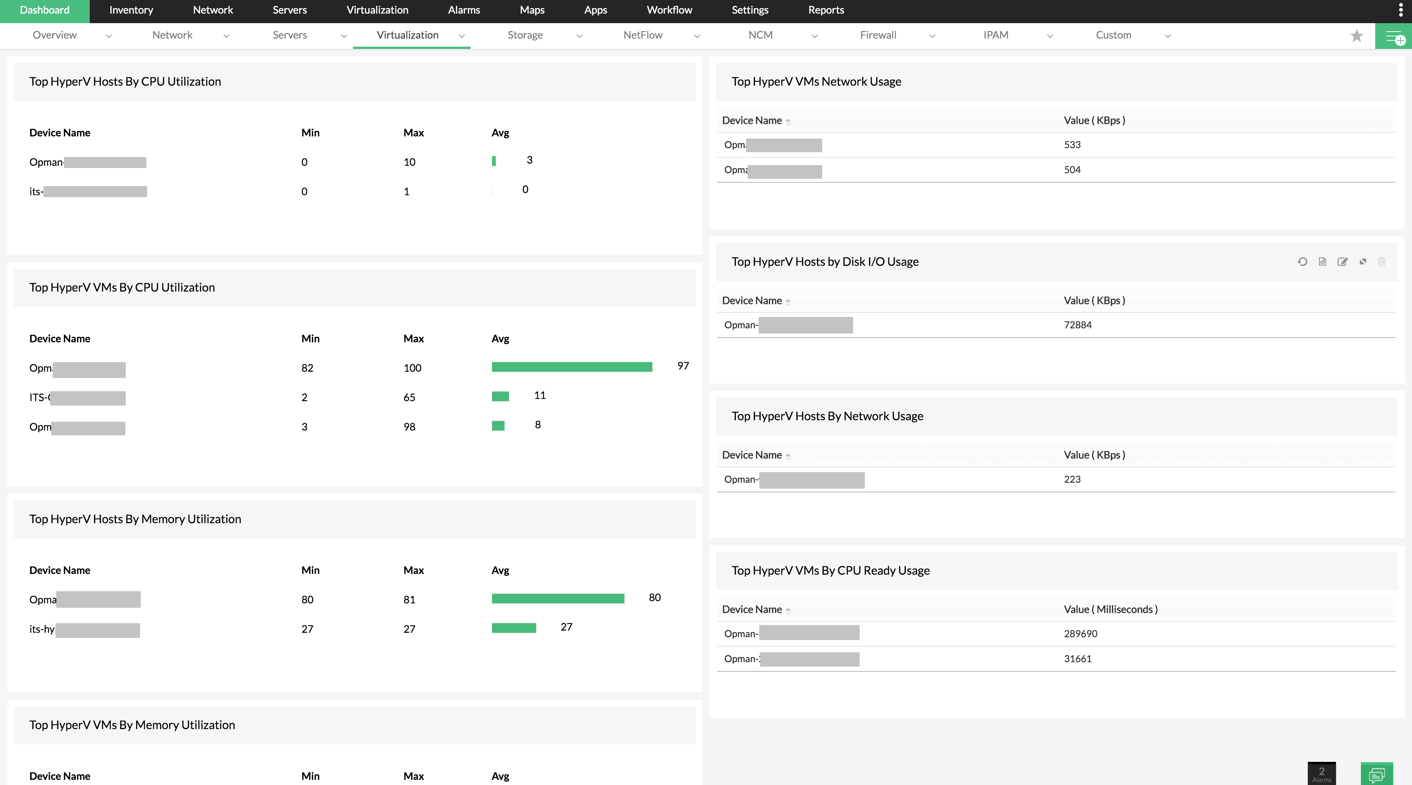1412x785 pixels.
Task: Refresh the Disk I/O Usage widget
Action: point(1302,261)
